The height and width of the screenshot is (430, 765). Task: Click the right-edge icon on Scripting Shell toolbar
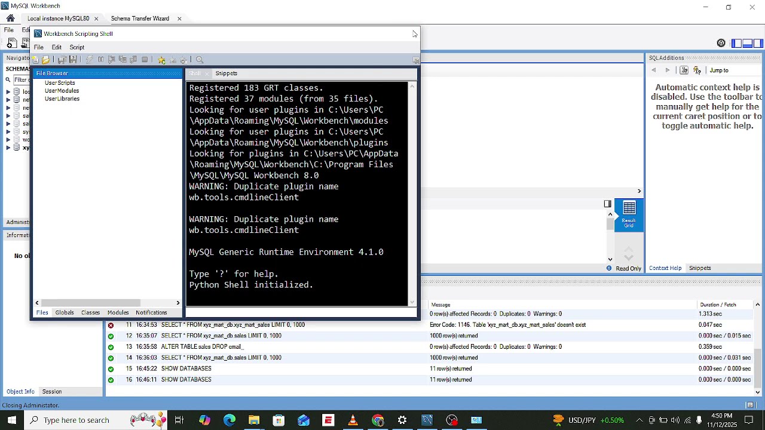pos(416,60)
